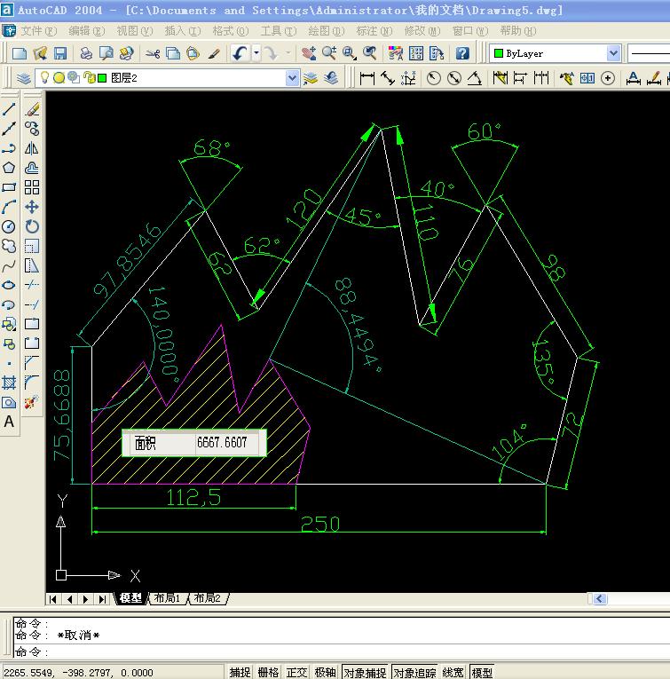Click the Pan Realtime hand icon
The width and height of the screenshot is (670, 679).
(309, 53)
